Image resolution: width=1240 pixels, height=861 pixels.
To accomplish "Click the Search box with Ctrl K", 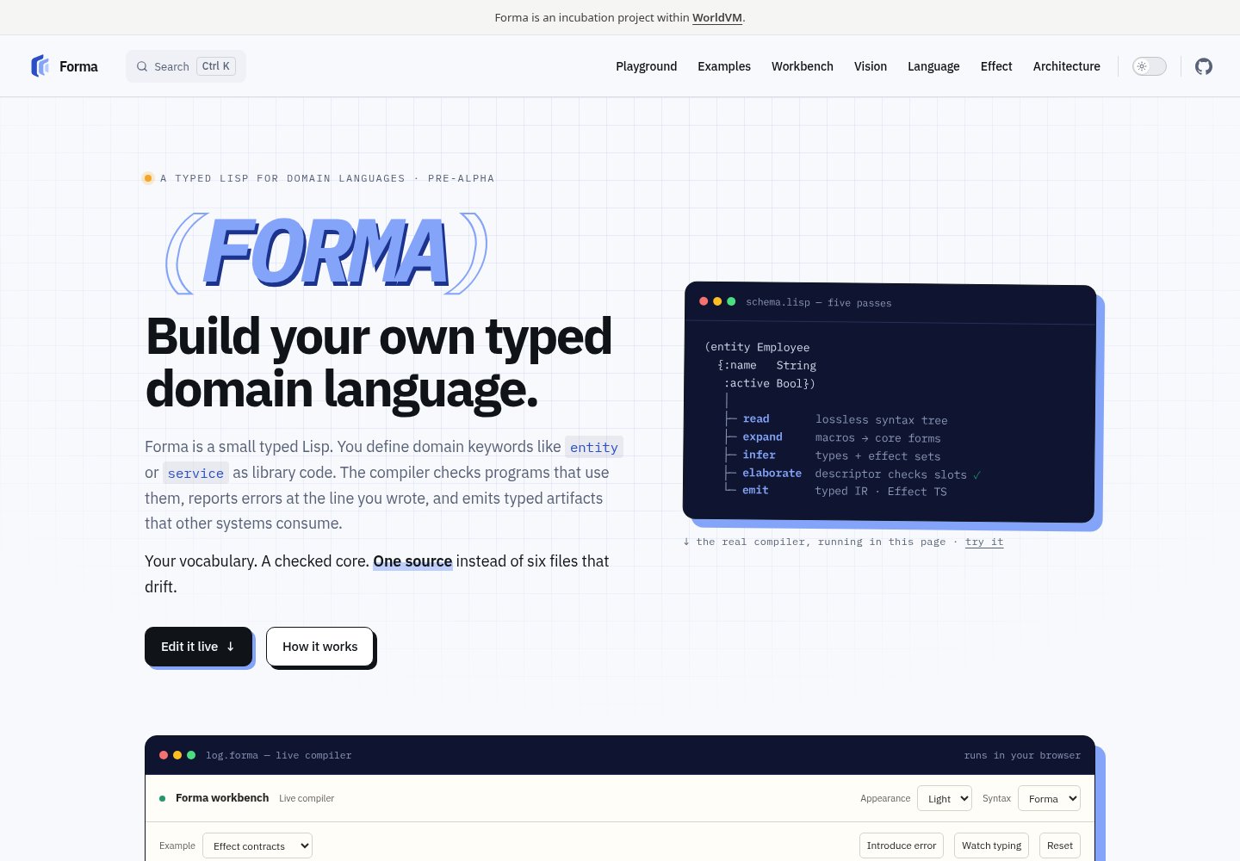I will point(186,66).
